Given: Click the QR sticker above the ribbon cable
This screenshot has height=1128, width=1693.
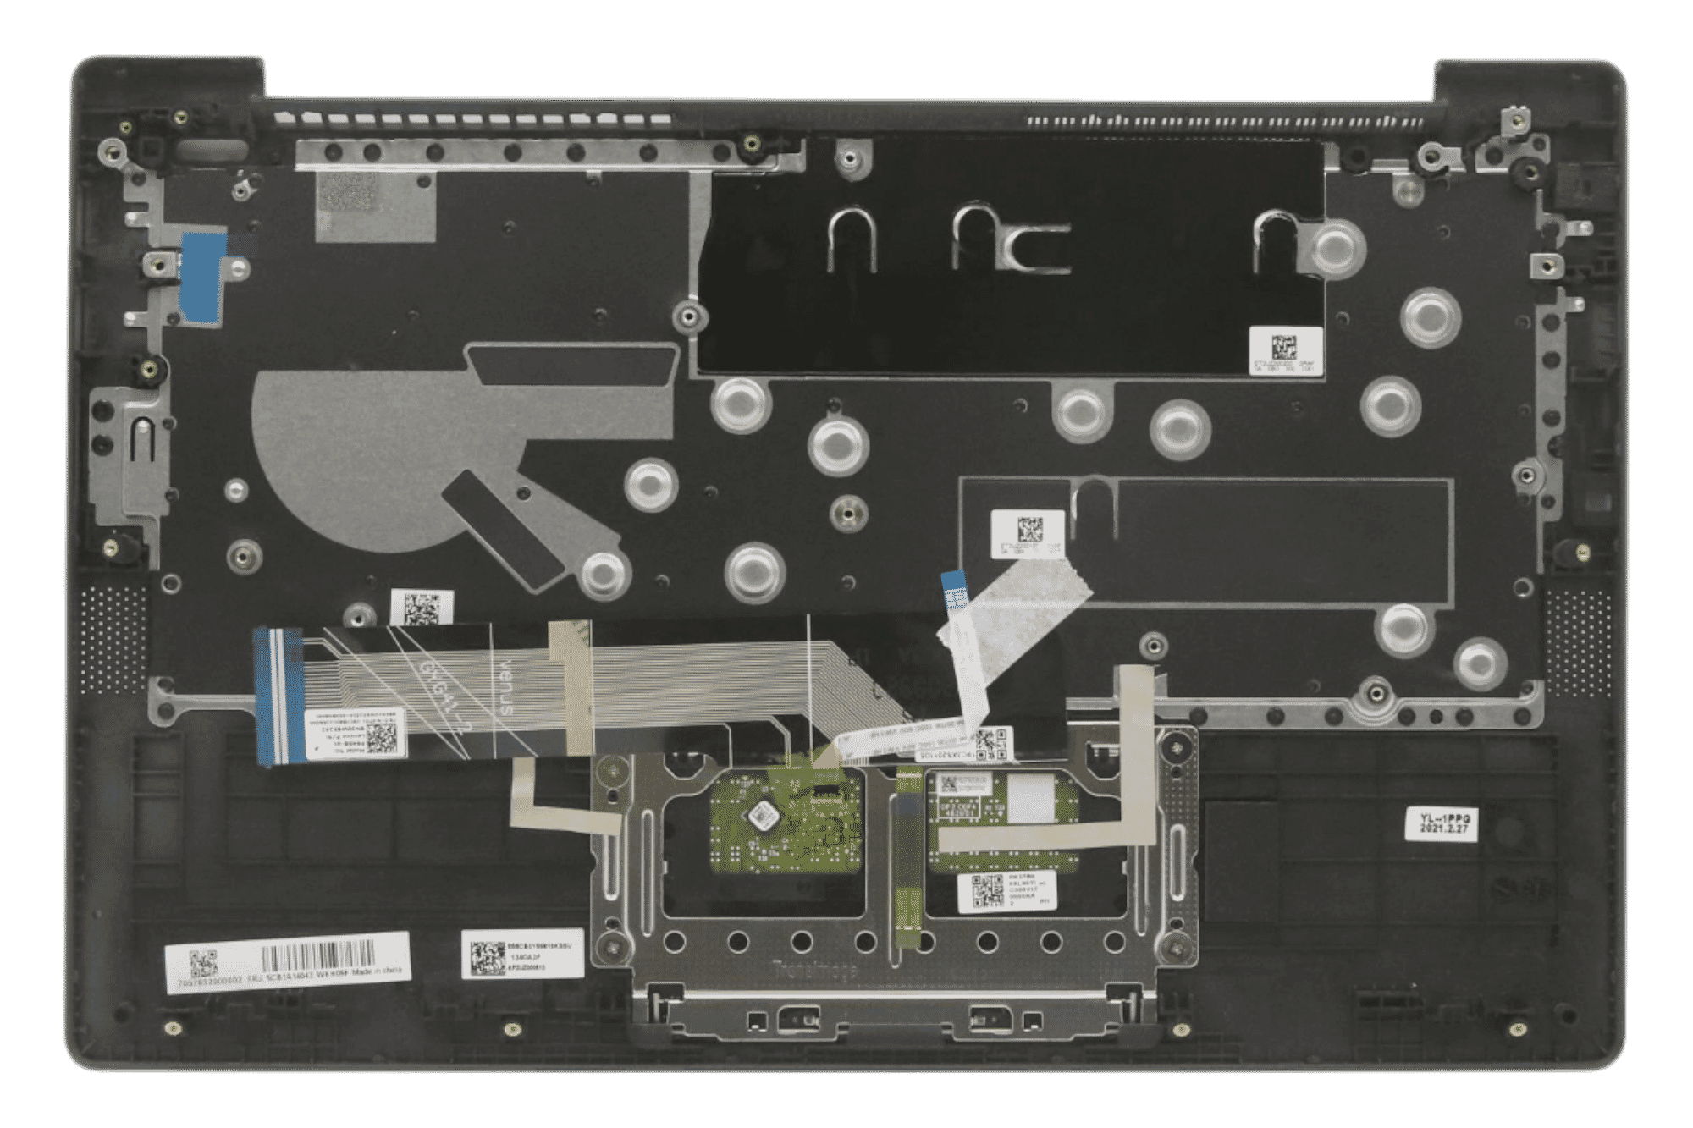Looking at the screenshot, I should 421,608.
